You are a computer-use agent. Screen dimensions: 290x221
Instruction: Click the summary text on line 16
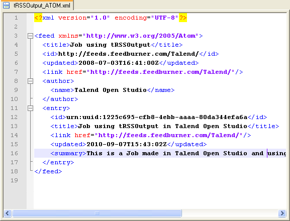186,153
